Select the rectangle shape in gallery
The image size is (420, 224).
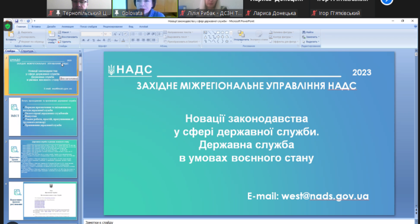pos(218,32)
